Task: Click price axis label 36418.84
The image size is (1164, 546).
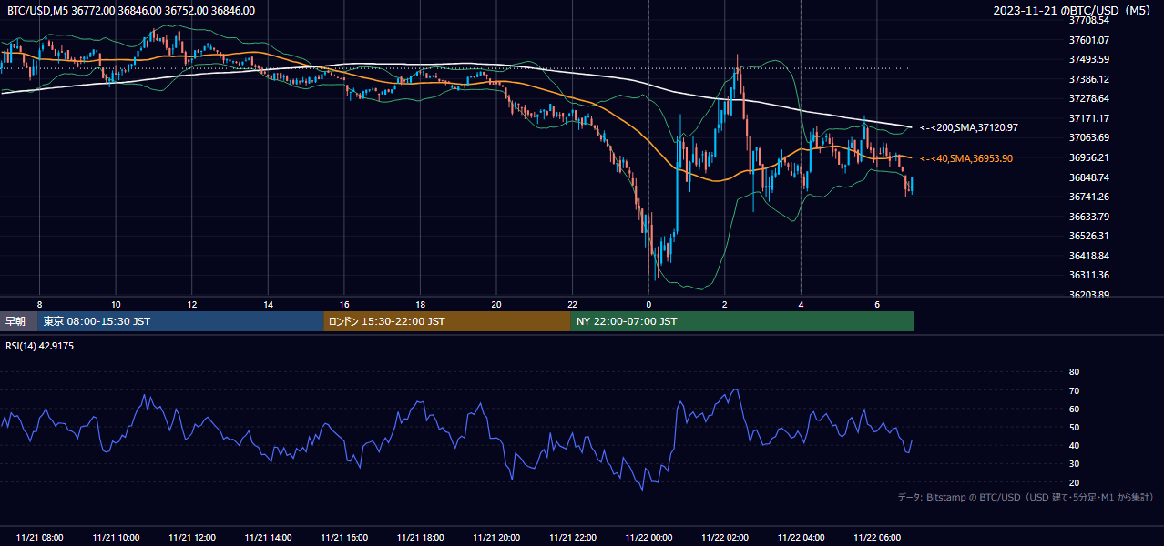Action: (x=1089, y=256)
